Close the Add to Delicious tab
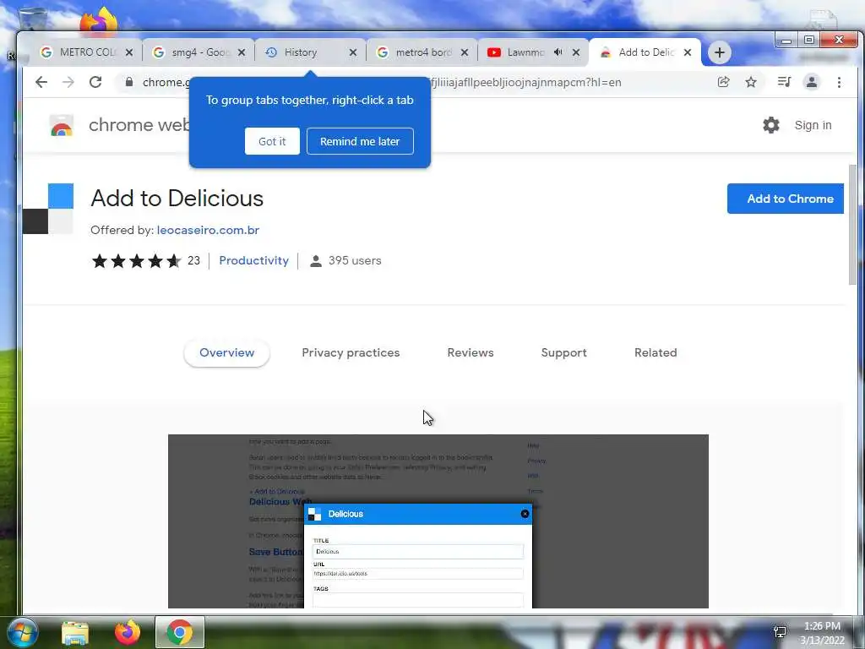The image size is (865, 649). (x=688, y=52)
